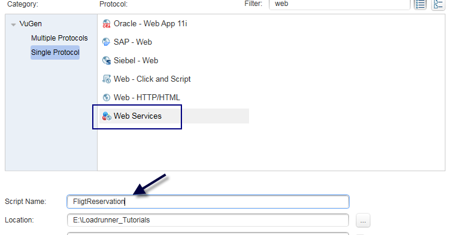Screen dimensions: 449x235
Task: Select Single Protocol category
Action: (55, 52)
